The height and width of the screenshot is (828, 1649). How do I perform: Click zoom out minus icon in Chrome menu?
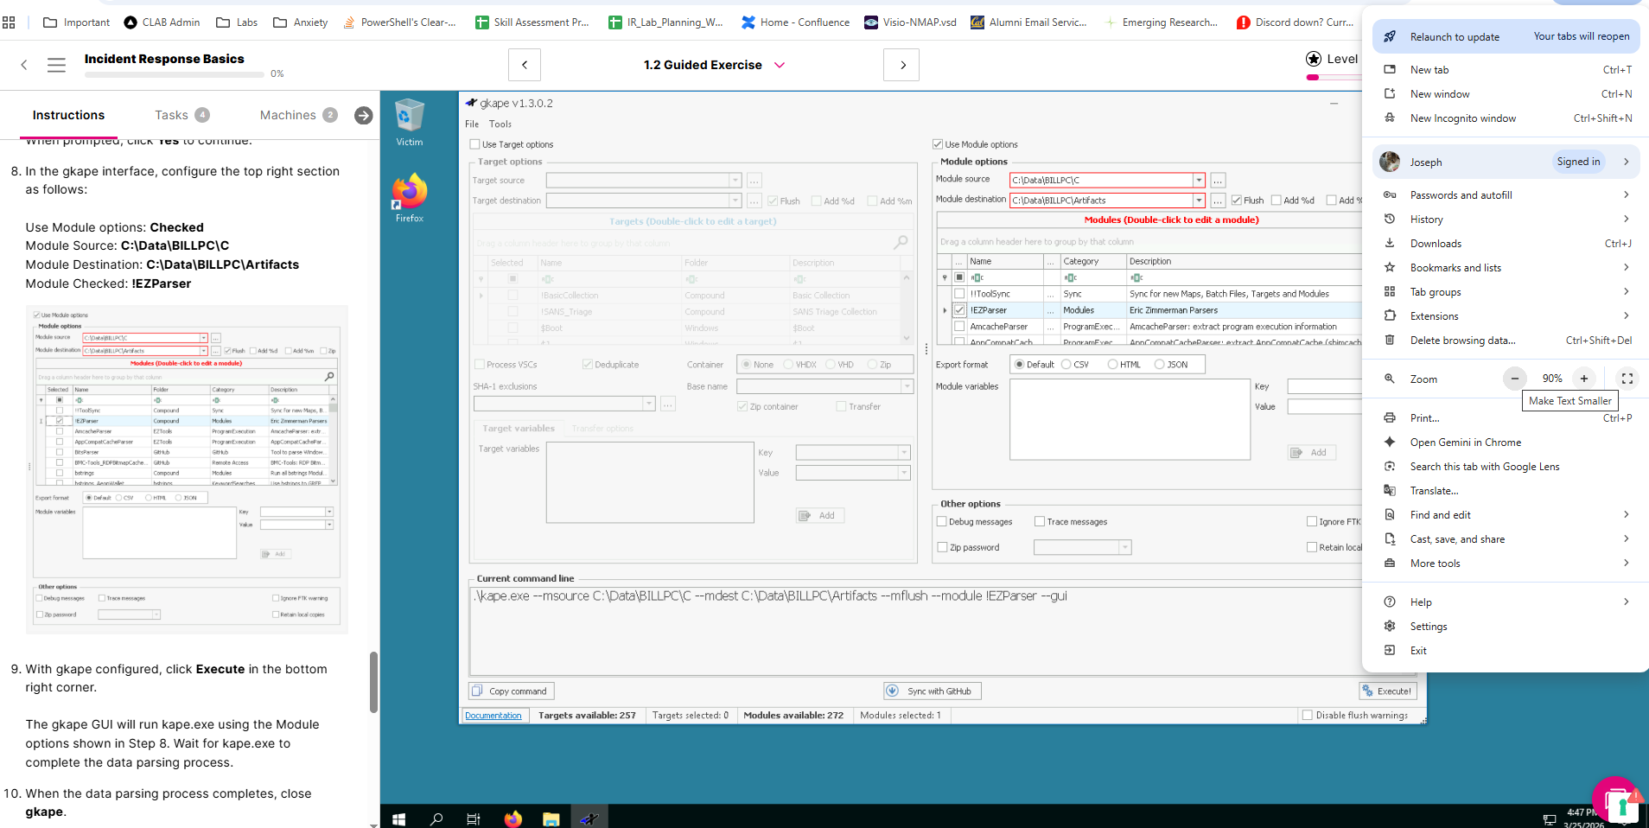click(x=1514, y=379)
